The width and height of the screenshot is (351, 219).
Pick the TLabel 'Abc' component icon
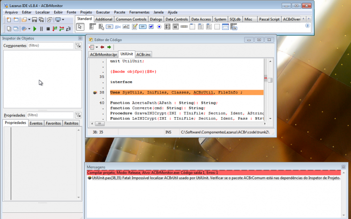[118, 27]
